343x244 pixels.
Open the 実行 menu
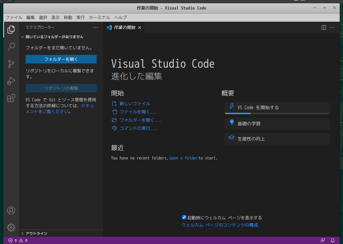[x=80, y=17]
